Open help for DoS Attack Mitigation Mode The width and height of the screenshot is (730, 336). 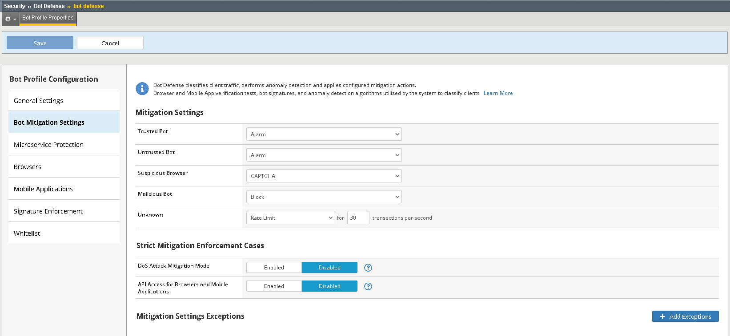(x=368, y=268)
